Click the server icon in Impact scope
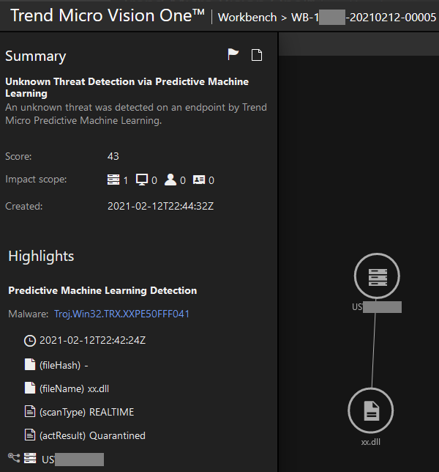This screenshot has width=439, height=472. [113, 180]
